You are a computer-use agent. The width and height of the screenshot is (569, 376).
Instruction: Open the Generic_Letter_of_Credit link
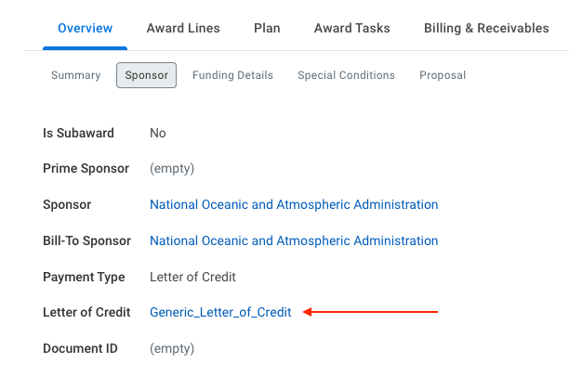(220, 313)
